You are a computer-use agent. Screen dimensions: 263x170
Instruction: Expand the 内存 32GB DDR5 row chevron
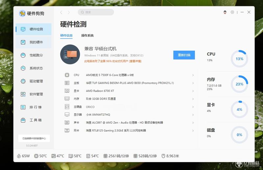[193, 99]
